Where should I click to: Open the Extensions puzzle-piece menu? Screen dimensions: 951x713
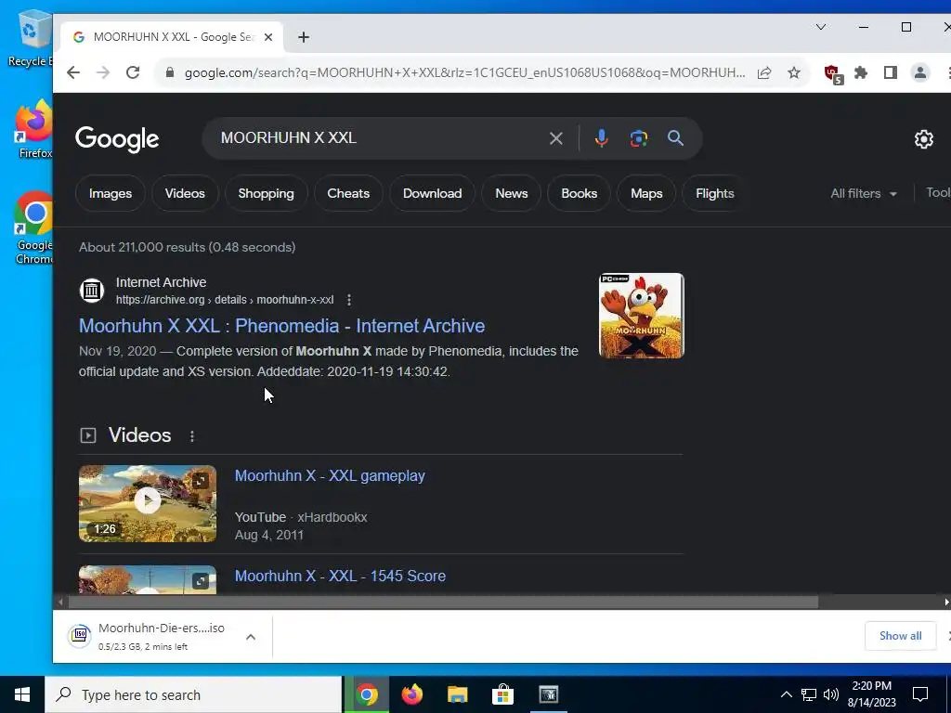point(861,72)
